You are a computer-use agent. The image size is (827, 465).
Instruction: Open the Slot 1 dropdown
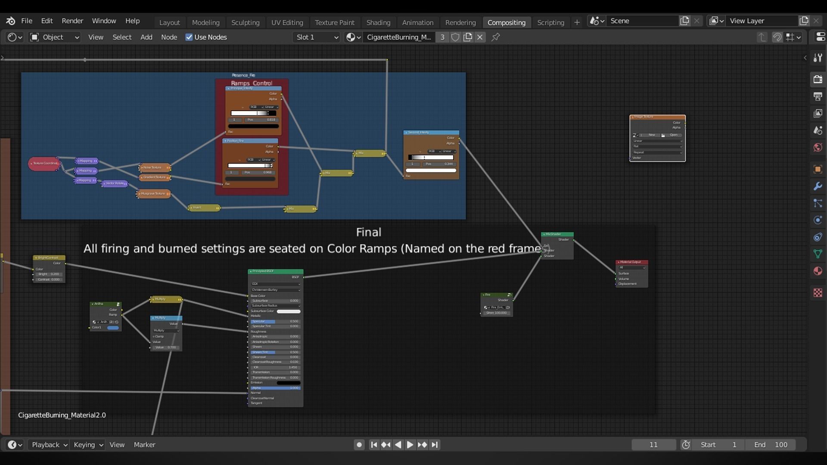pyautogui.click(x=317, y=37)
